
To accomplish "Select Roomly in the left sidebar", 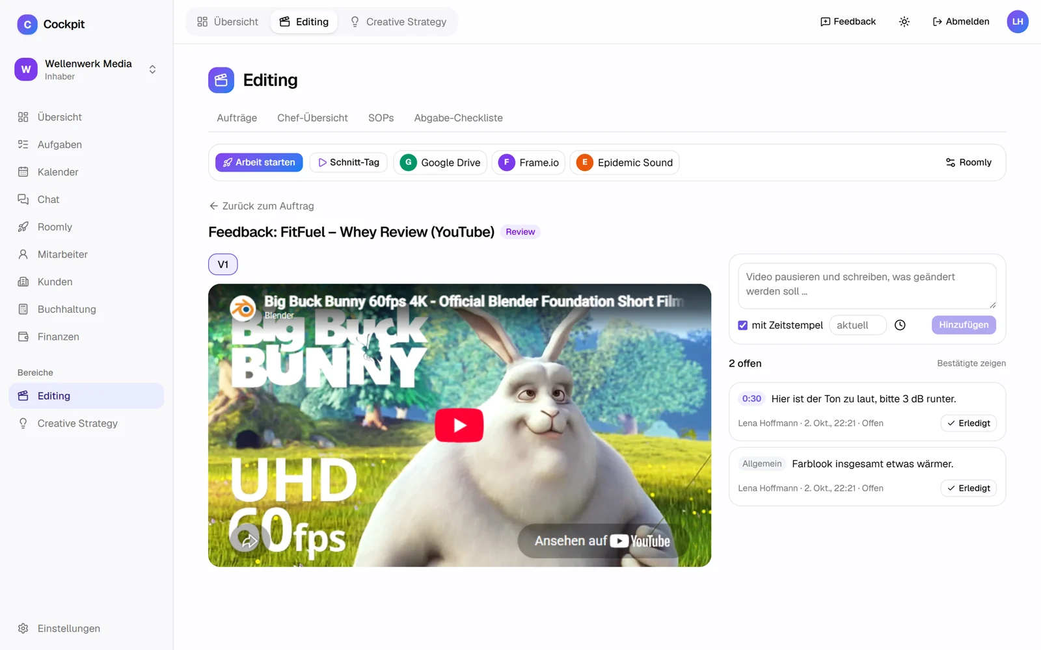I will point(87,227).
